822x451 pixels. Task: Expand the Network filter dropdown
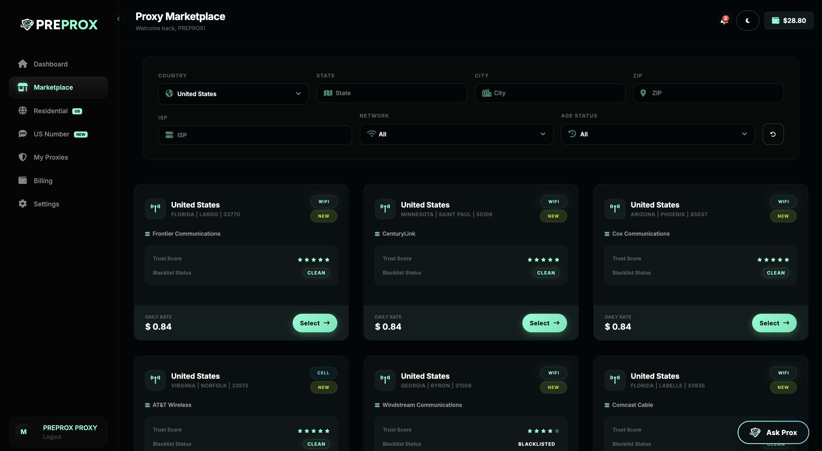[456, 134]
